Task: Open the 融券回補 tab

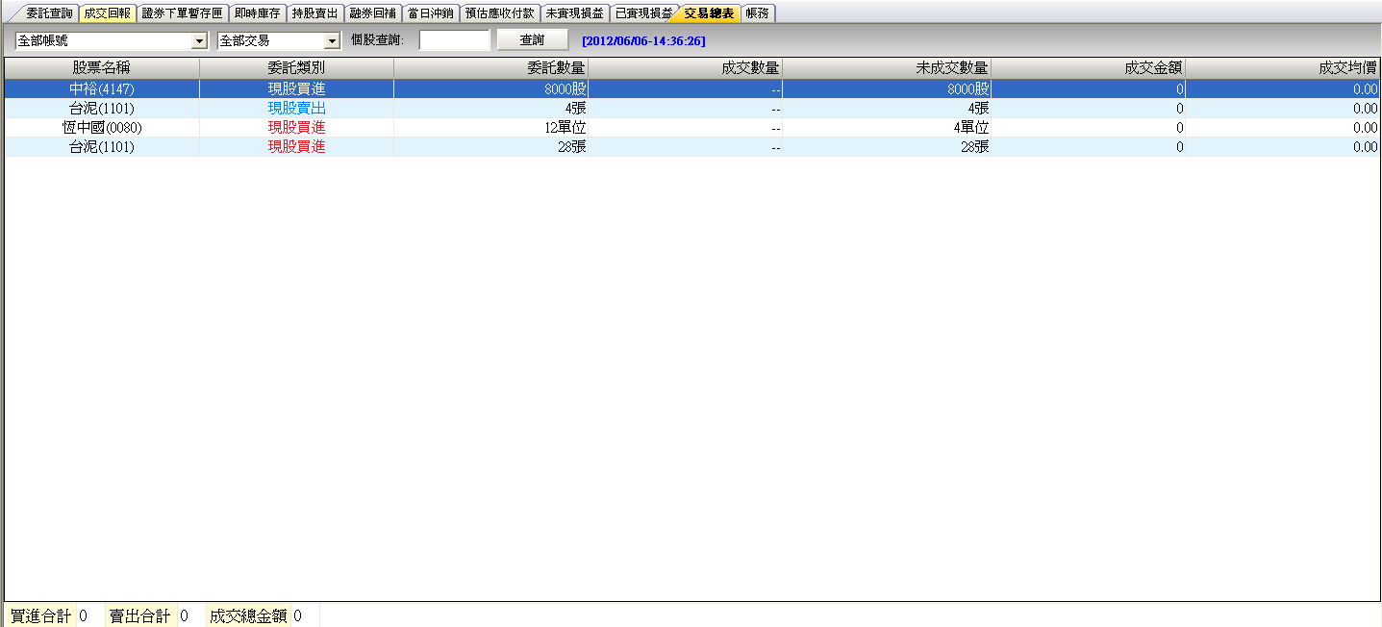Action: 372,13
